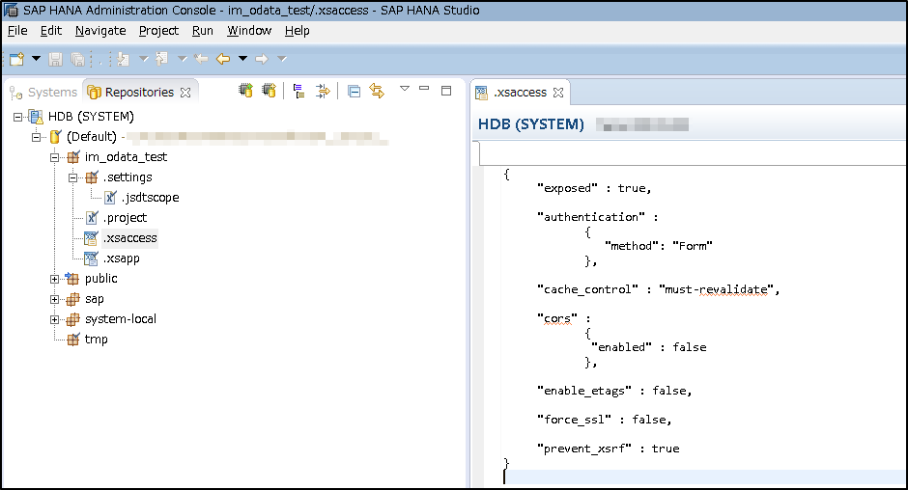Open the File menu
Viewport: 908px width, 490px height.
coord(17,31)
